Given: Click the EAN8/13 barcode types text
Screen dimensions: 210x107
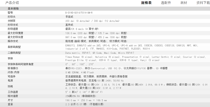Looking at the screenshot, I should [132, 47].
